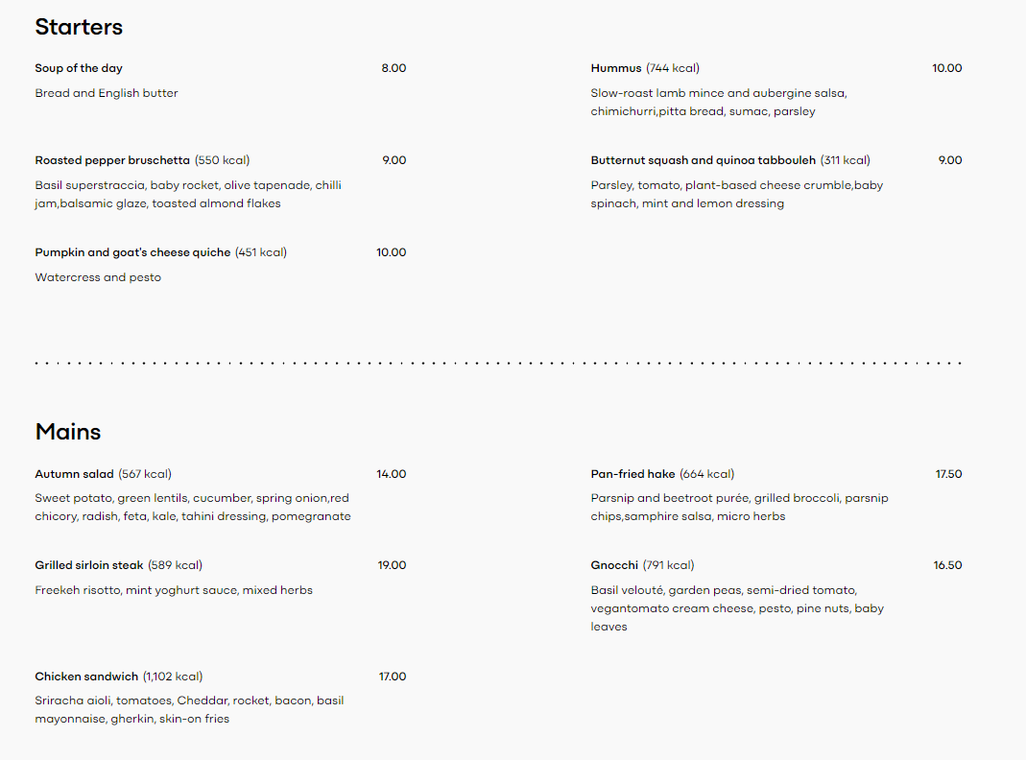Image resolution: width=1026 pixels, height=760 pixels.
Task: Click the Autumn salad dish name
Action: 74,474
